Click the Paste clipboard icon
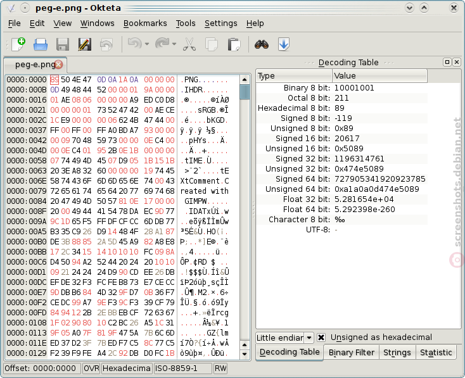The height and width of the screenshot is (378, 465). coord(234,44)
